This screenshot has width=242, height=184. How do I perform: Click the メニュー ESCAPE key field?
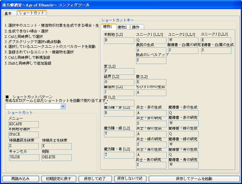[24, 124]
